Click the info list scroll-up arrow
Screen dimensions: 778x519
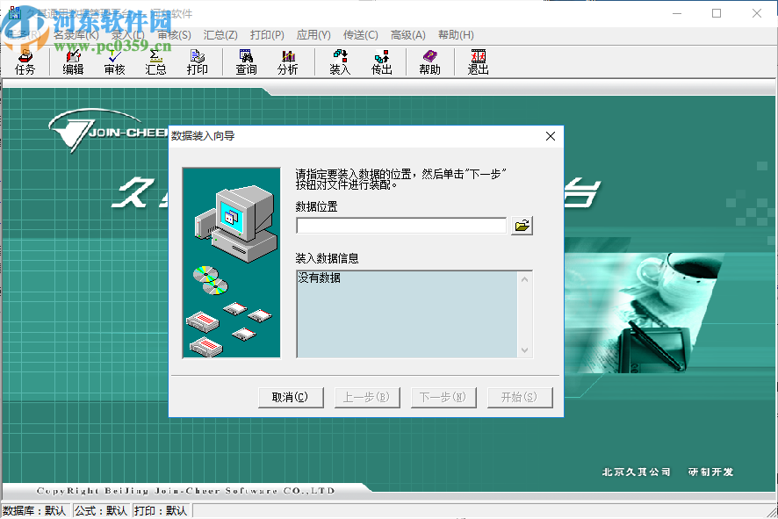click(525, 280)
